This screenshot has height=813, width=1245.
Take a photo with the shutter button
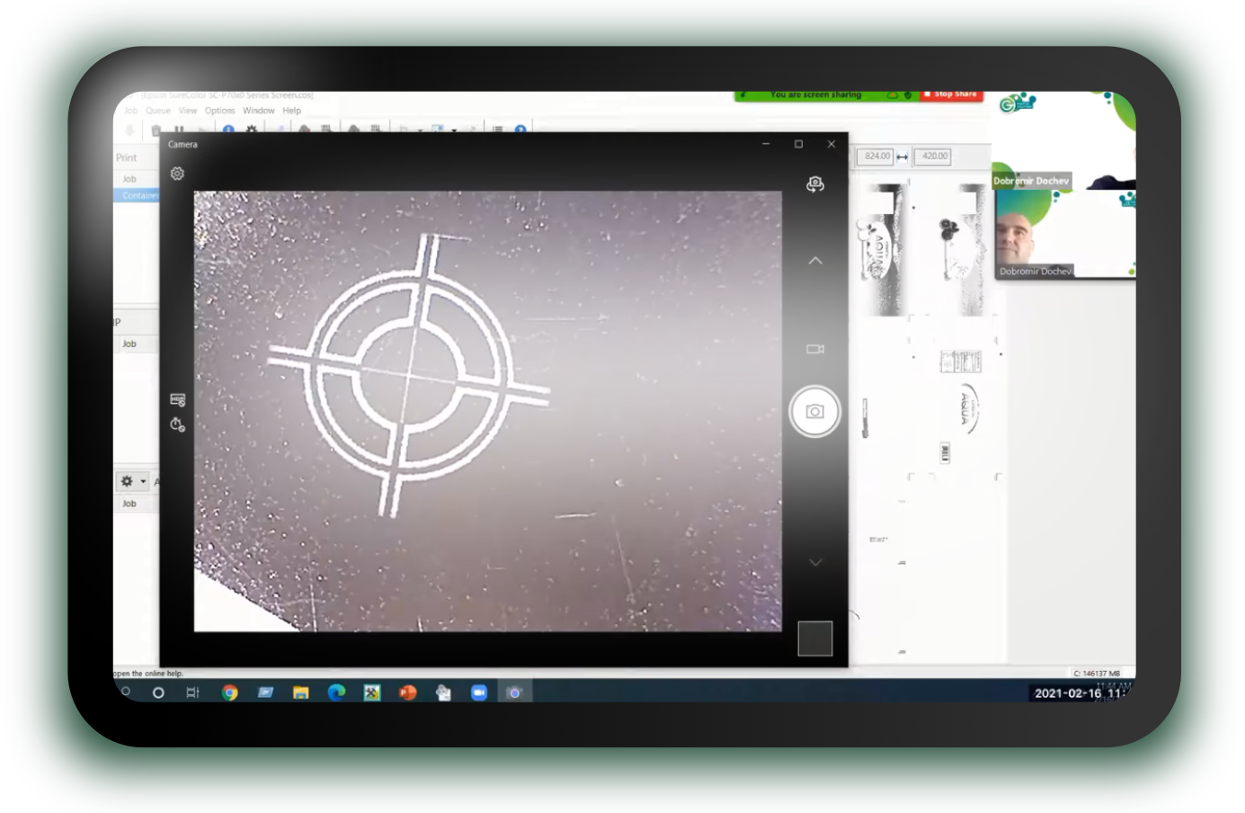[x=814, y=411]
